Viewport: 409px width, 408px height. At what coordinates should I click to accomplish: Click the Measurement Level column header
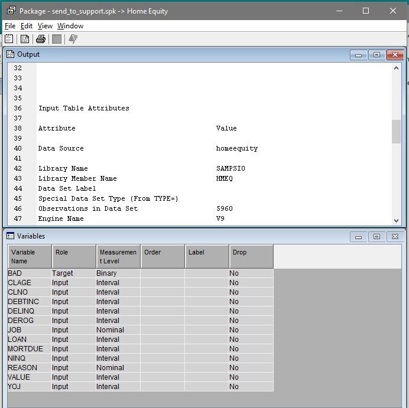click(118, 257)
